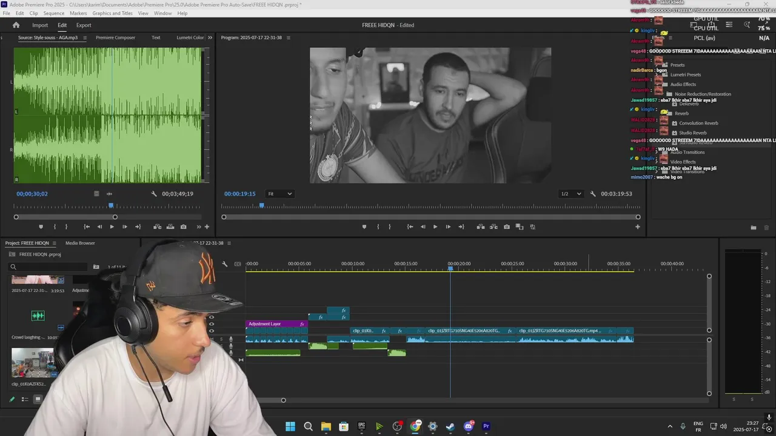Toggle visibility eye of top video track

pyautogui.click(x=212, y=317)
